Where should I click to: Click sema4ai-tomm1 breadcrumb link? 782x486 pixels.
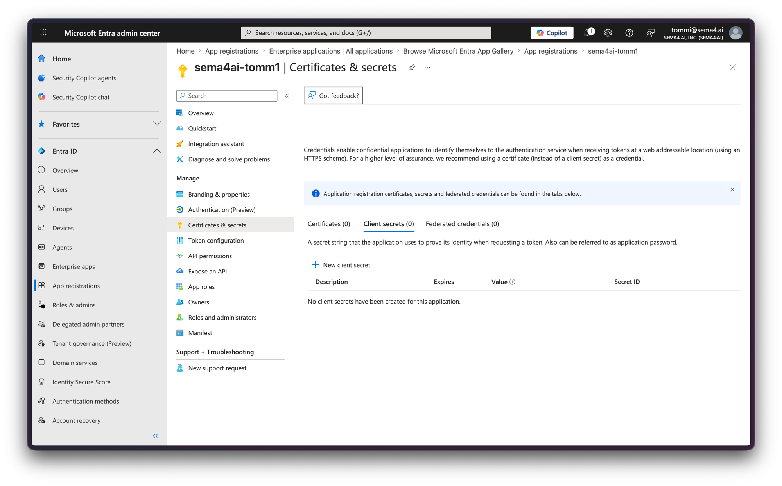pyautogui.click(x=613, y=51)
